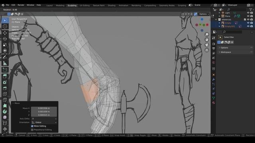This screenshot has width=255, height=143.
Task: Activate the Smooth vertices tool
Action: 5,117
